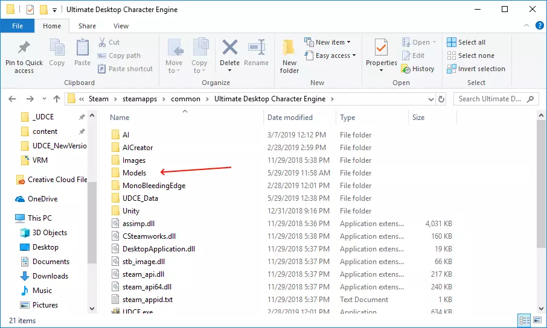The image size is (547, 328).
Task: Expand the Delete dropdown arrow
Action: click(x=229, y=71)
